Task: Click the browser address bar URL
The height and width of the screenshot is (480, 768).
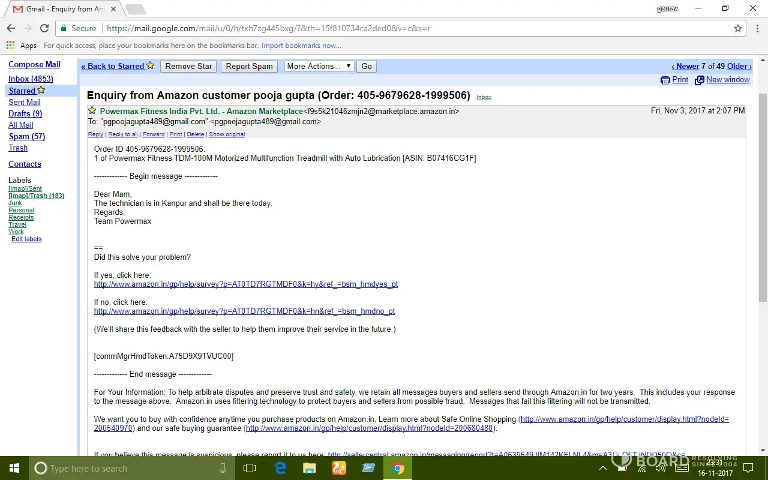Action: (x=268, y=28)
